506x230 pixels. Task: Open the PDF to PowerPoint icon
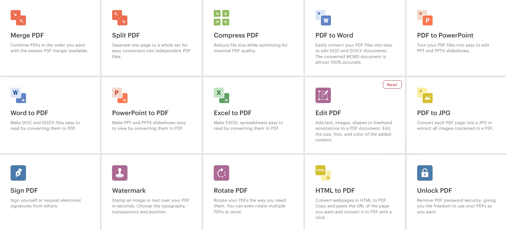pyautogui.click(x=425, y=18)
